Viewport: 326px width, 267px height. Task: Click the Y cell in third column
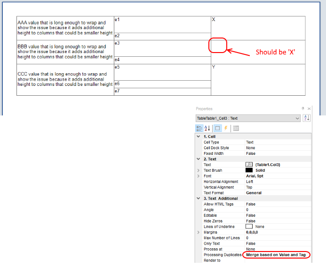(x=258, y=80)
